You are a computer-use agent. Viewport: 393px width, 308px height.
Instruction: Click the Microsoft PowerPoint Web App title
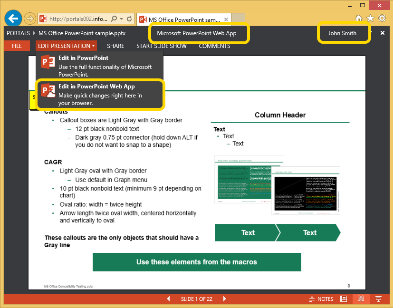coord(197,33)
